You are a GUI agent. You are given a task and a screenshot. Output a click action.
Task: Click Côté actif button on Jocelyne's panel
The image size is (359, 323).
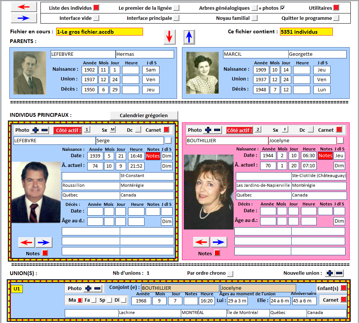click(x=239, y=130)
